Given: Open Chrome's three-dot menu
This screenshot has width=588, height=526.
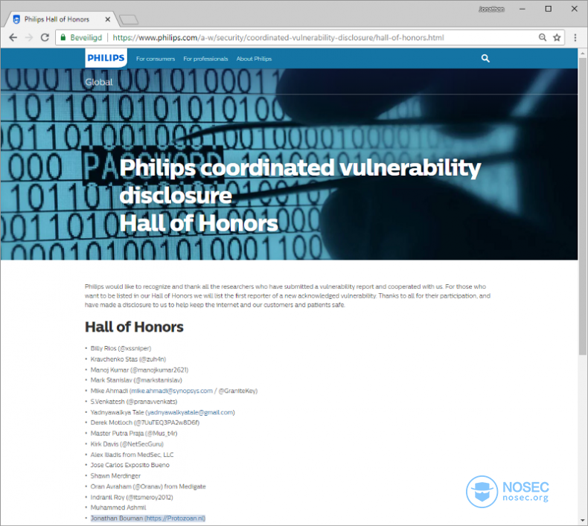Looking at the screenshot, I should 575,37.
